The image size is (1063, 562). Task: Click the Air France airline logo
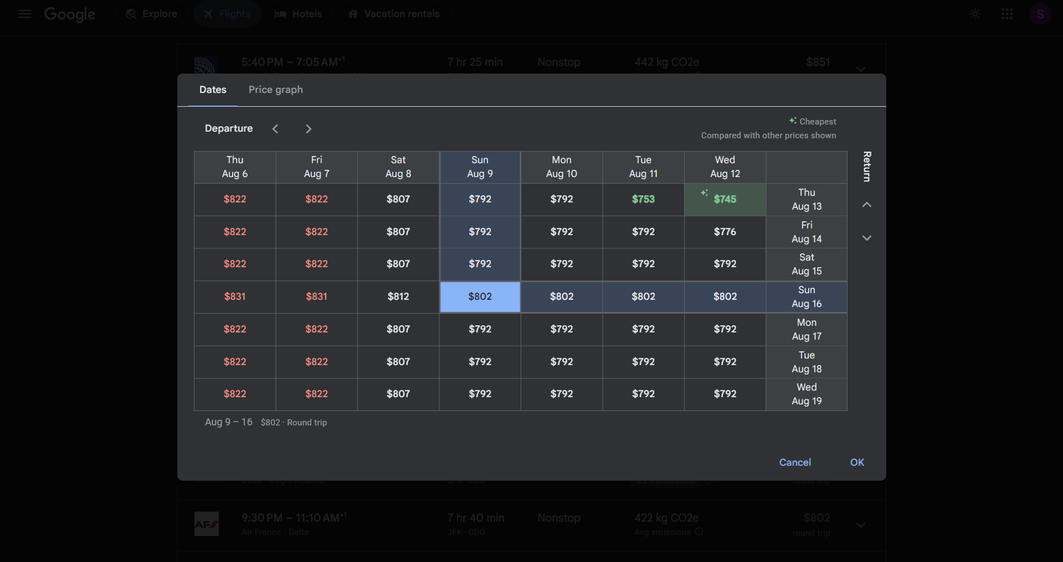pyautogui.click(x=207, y=524)
